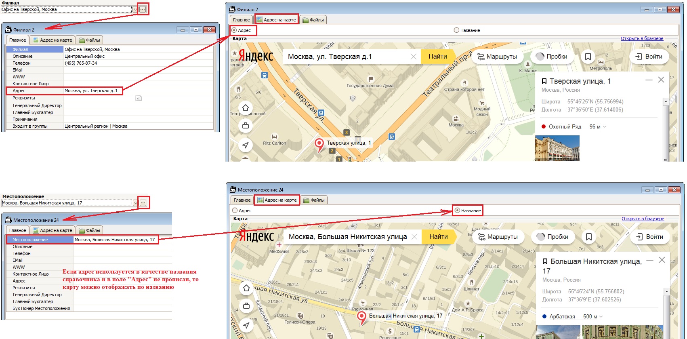This screenshot has height=339, width=687.
Task: Expand the Местоположение combo box dropdown arrow
Action: (x=136, y=203)
